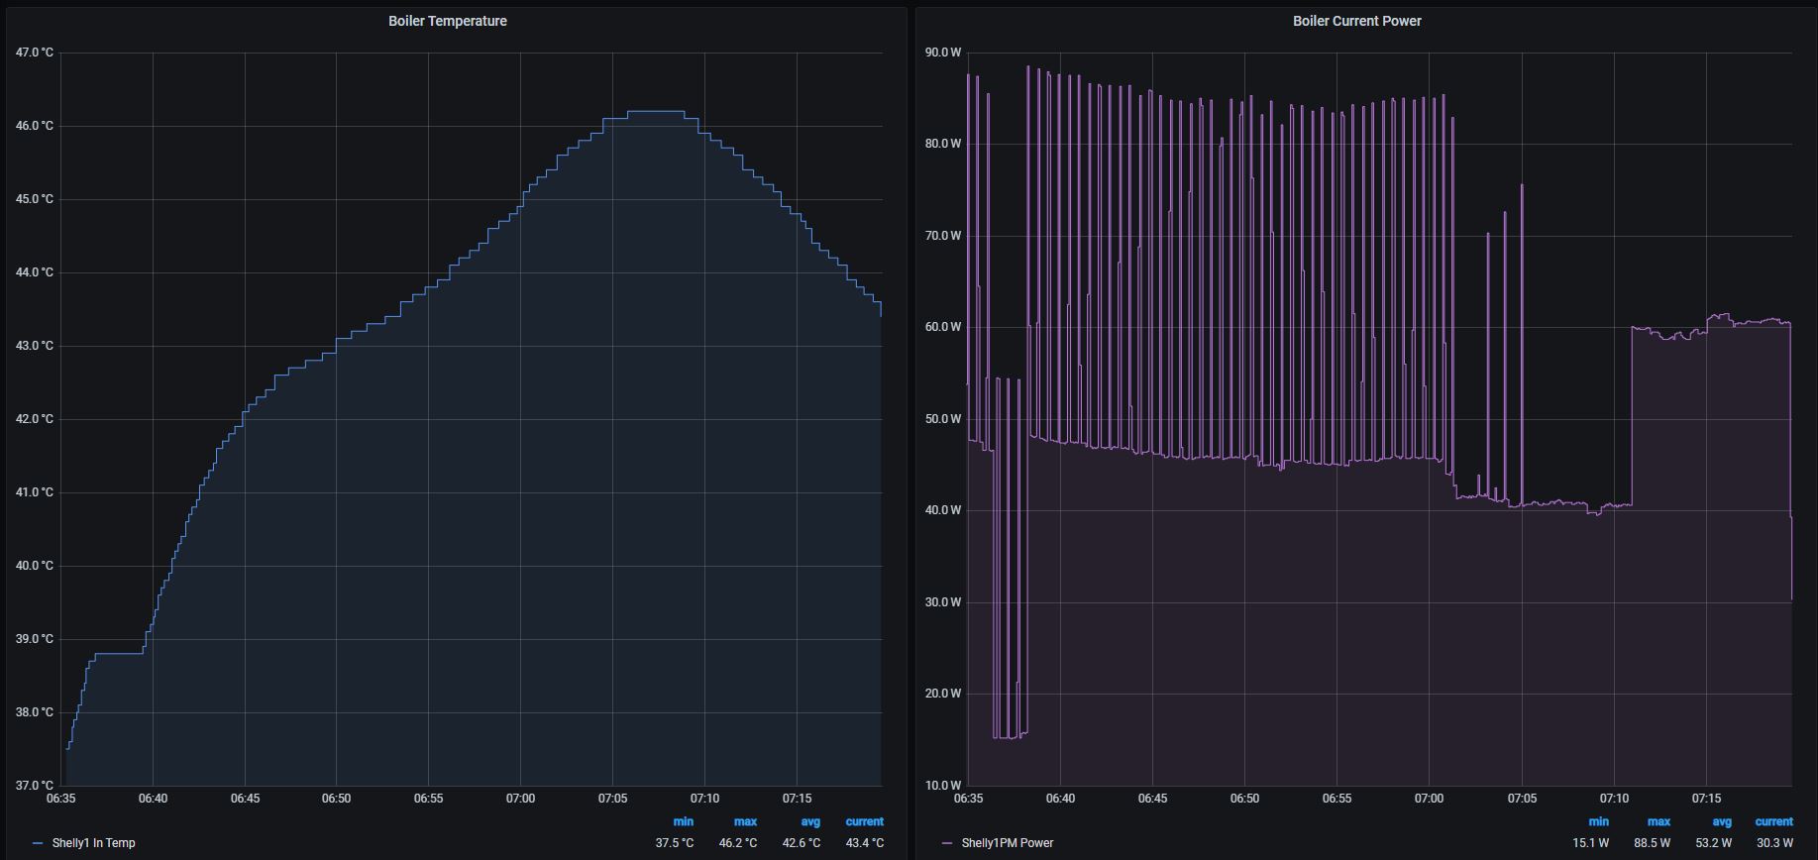Click the temperature curve's peak plateau near 46.2 °C
Image resolution: width=1818 pixels, height=860 pixels.
coord(656,112)
